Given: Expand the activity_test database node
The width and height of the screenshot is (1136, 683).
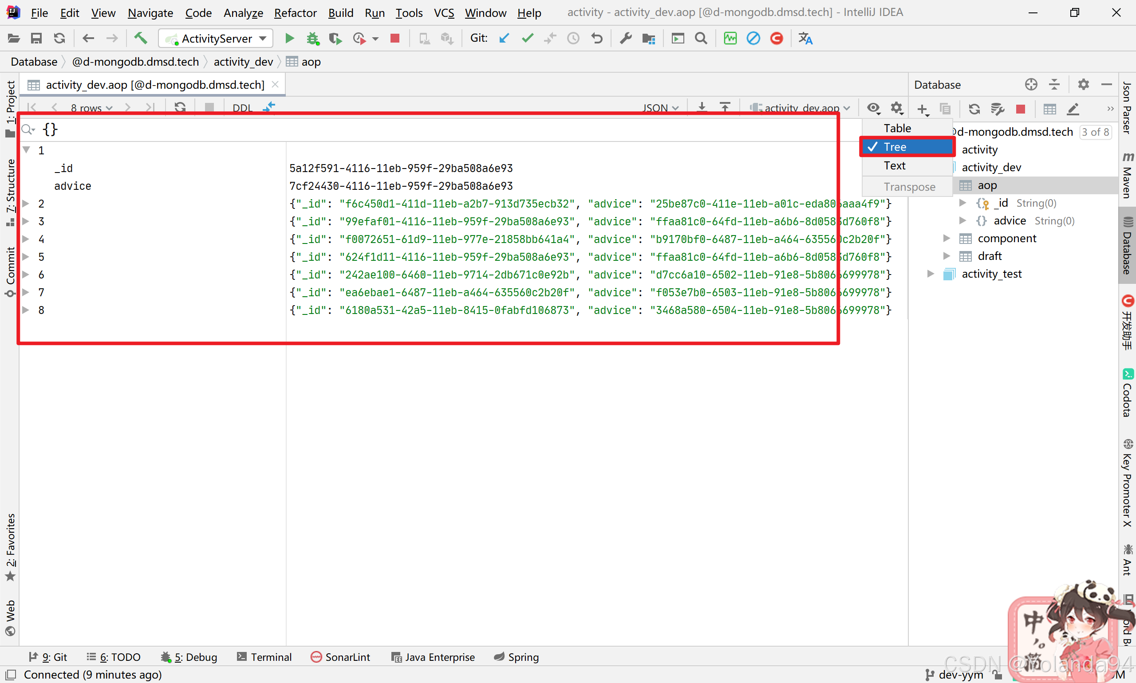Looking at the screenshot, I should pos(930,274).
